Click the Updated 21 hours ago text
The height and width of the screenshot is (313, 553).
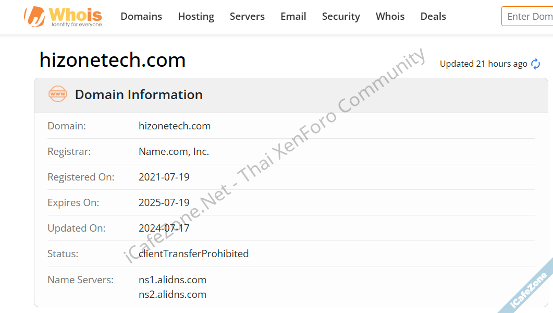(483, 64)
